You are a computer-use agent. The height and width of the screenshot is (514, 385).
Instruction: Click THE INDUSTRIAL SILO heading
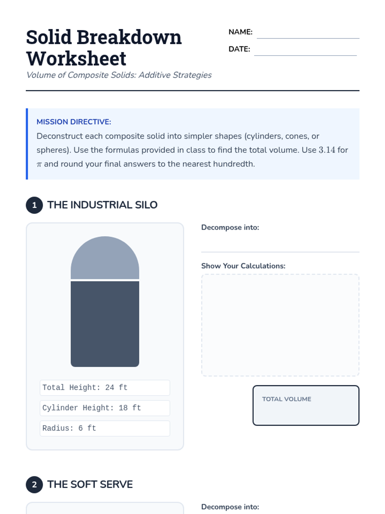pyautogui.click(x=102, y=205)
